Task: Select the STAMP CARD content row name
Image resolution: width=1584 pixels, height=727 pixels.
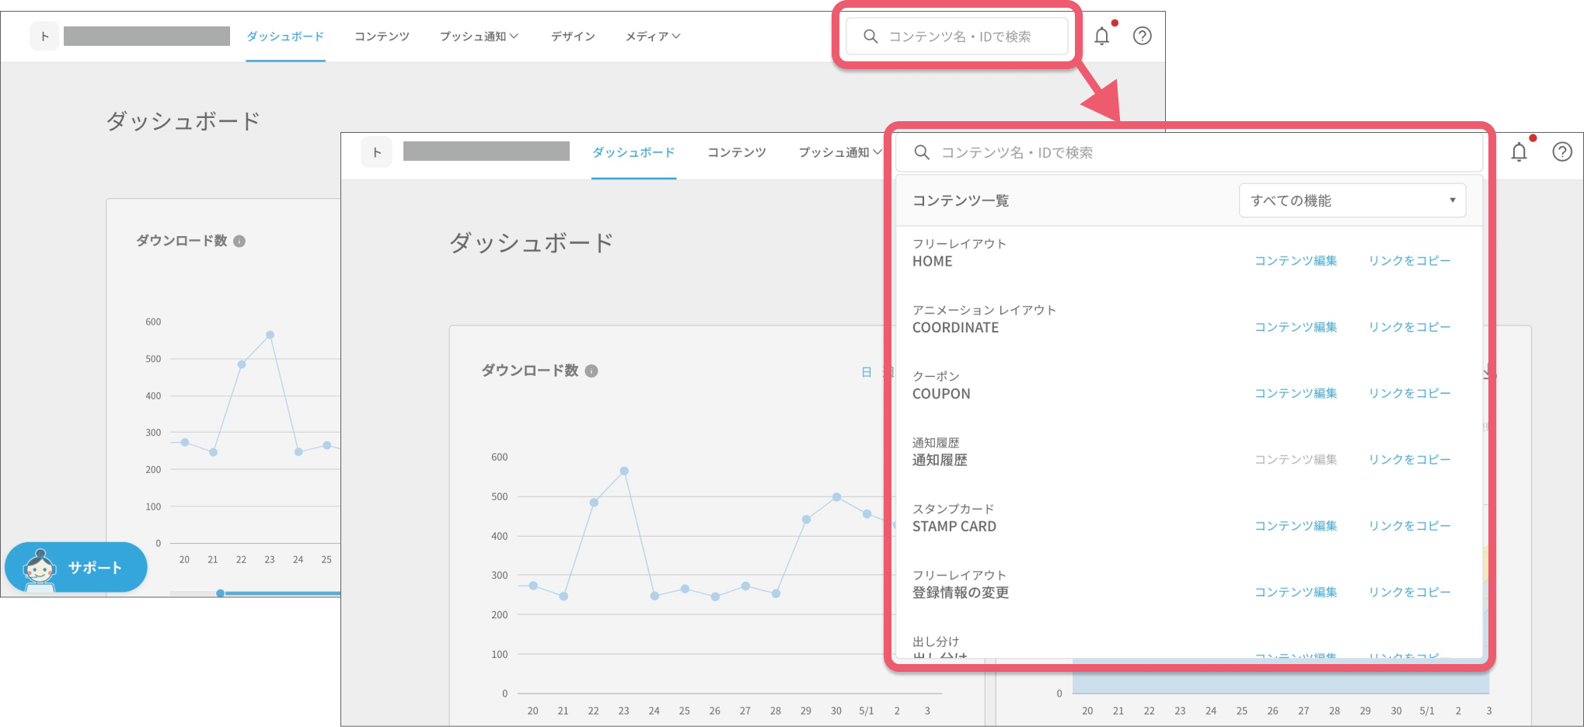Action: tap(954, 527)
